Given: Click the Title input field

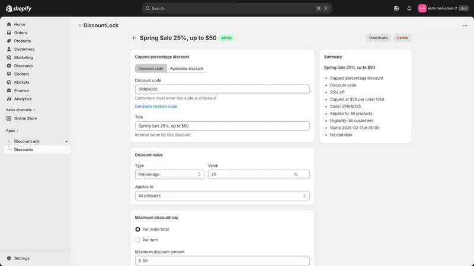Looking at the screenshot, I should coord(222,126).
